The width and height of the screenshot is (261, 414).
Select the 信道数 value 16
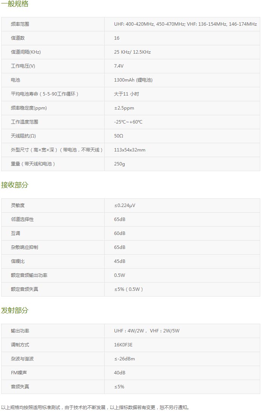click(117, 38)
